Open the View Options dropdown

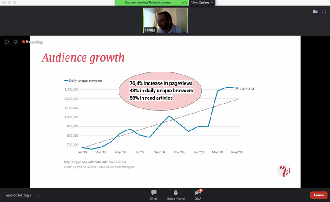pyautogui.click(x=202, y=3)
